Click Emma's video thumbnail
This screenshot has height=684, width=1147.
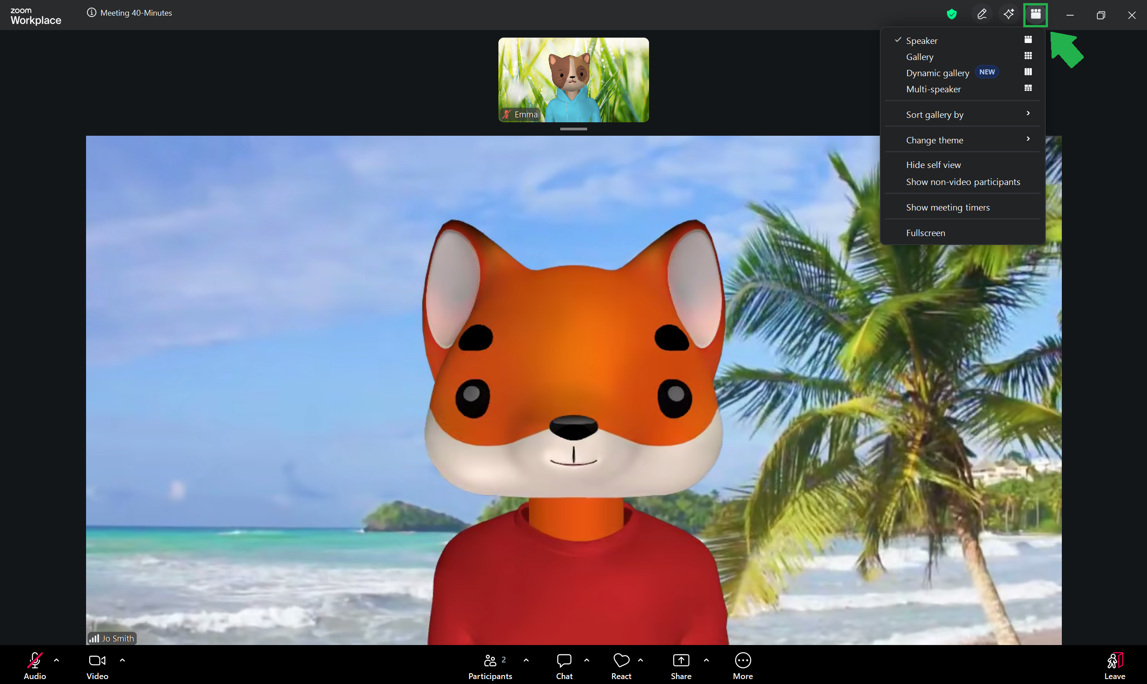pos(573,80)
